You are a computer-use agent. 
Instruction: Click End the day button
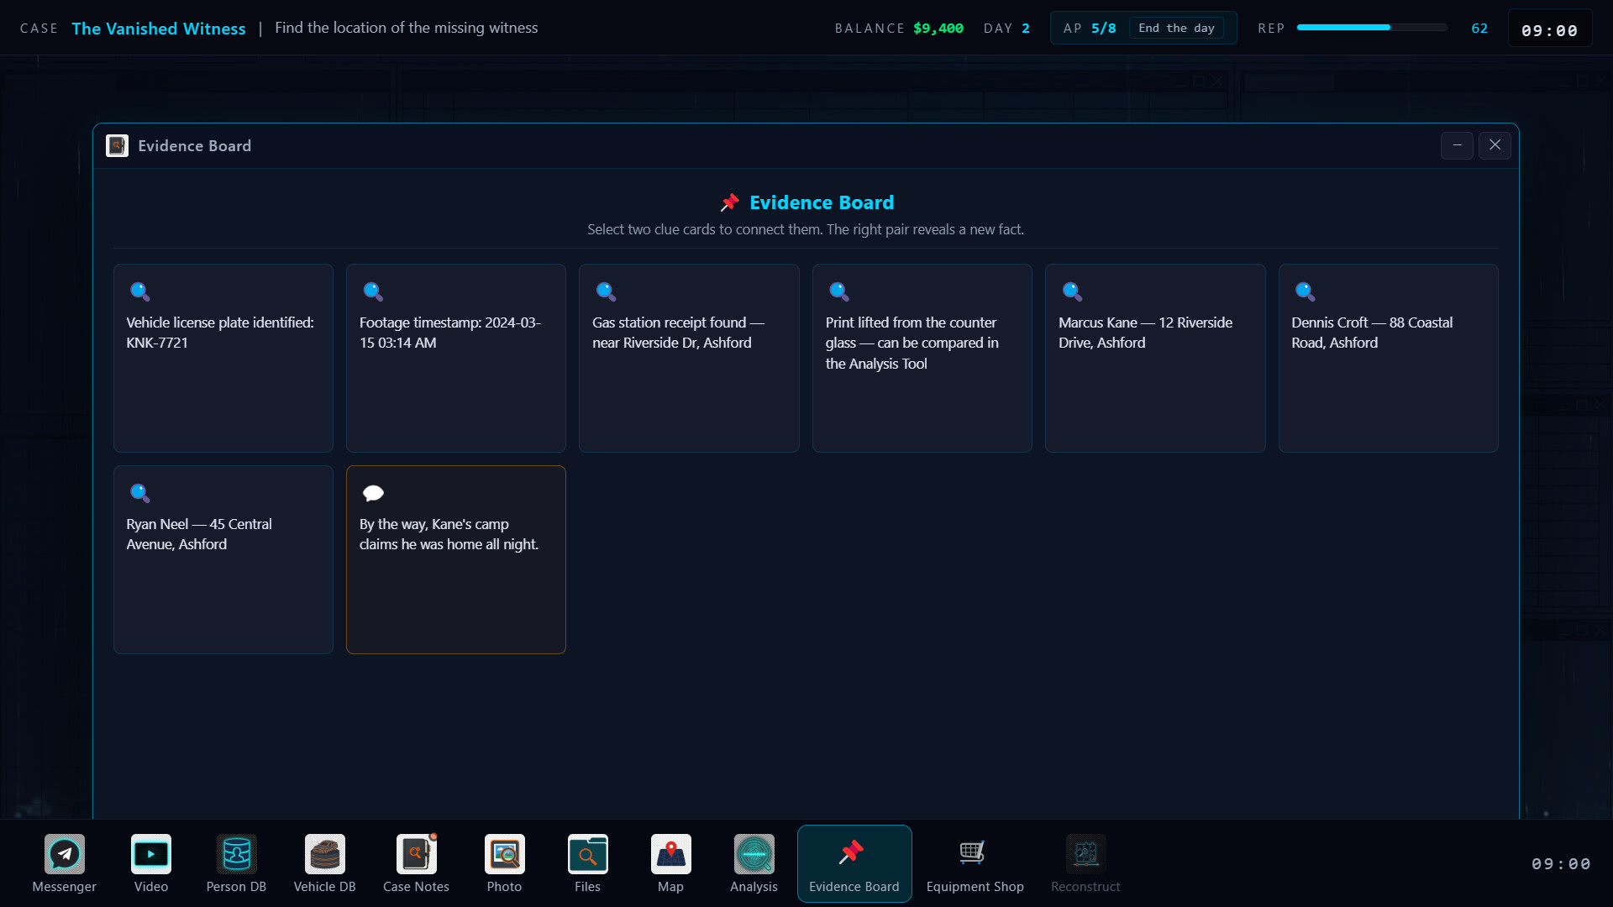1176,29
